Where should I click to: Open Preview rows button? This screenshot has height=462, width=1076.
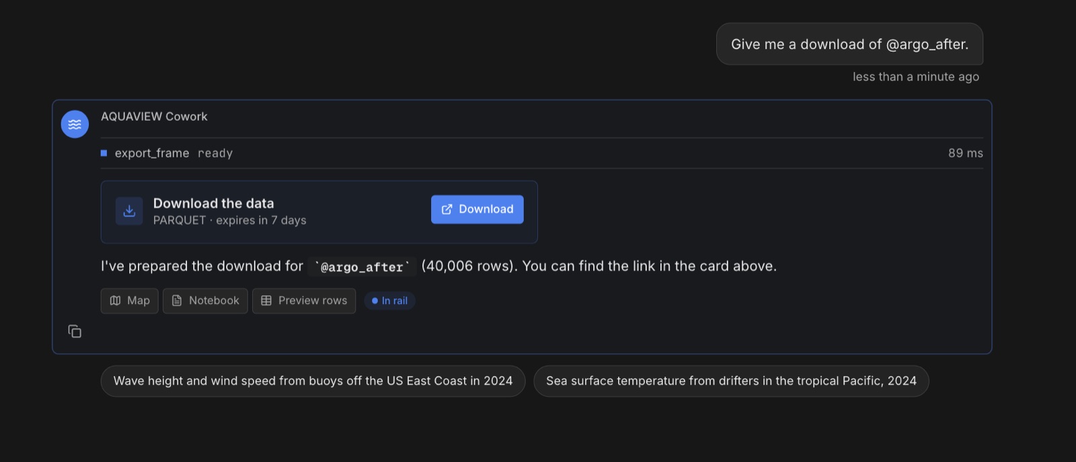(304, 301)
